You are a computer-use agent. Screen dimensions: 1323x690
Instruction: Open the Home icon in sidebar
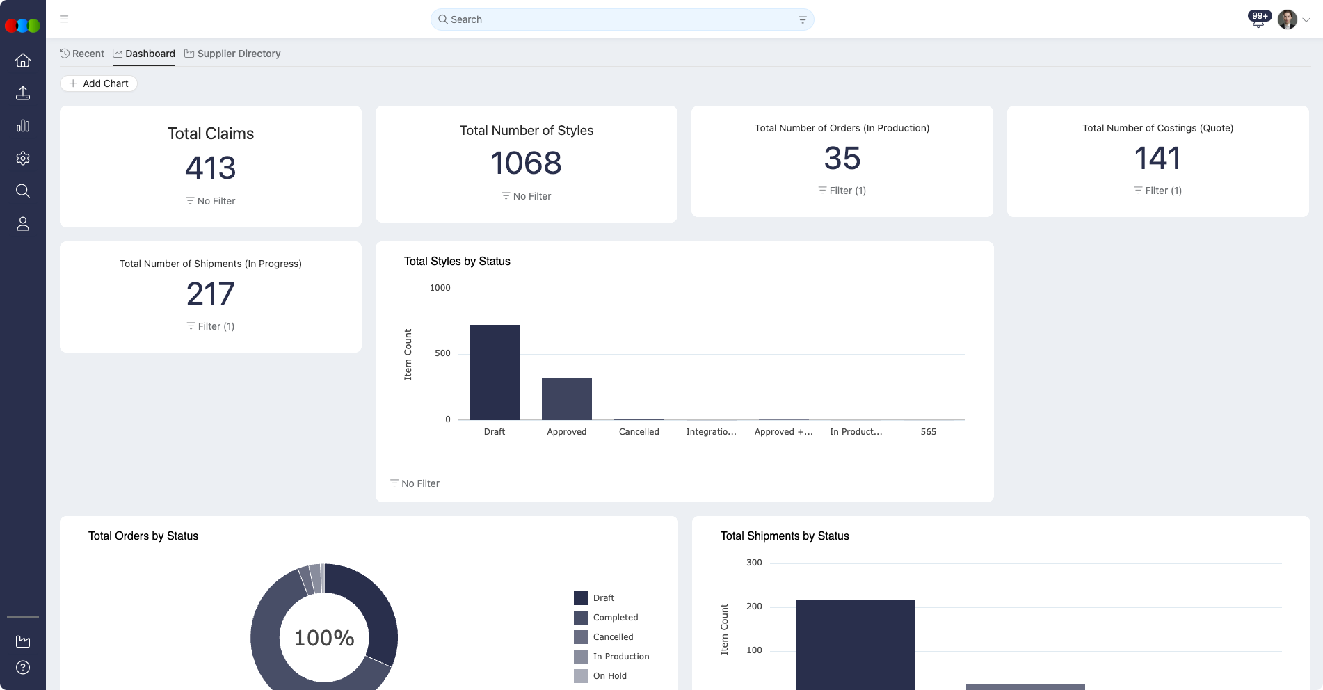click(23, 61)
